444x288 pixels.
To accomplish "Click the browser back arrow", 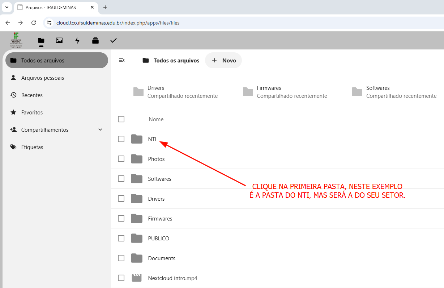I will point(8,23).
